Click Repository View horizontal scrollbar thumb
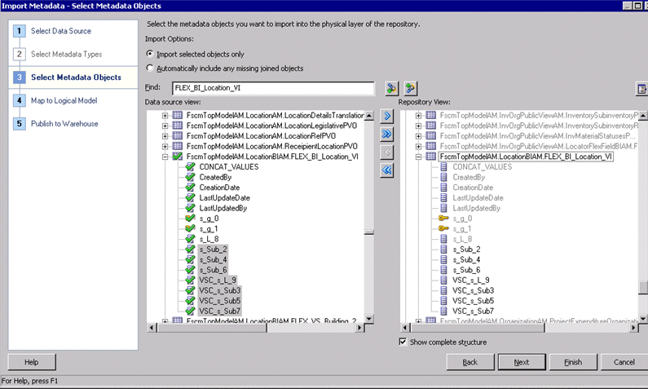 click(x=478, y=328)
